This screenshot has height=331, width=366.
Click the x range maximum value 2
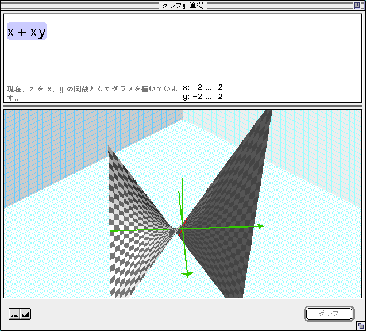click(220, 87)
